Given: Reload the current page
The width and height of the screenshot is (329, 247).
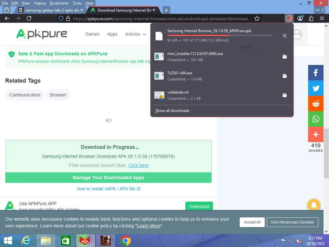Looking at the screenshot, I should click(29, 18).
